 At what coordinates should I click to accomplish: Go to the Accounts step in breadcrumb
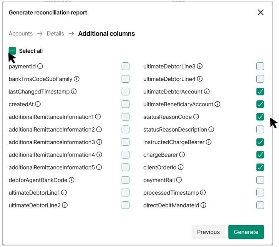[21, 33]
